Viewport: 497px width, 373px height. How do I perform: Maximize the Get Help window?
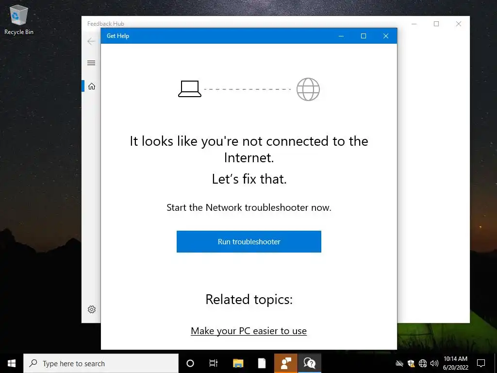pos(364,36)
